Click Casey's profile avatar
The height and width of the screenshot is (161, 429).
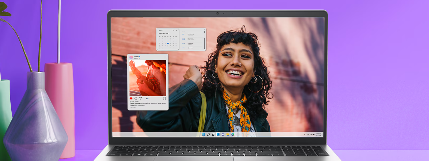click(x=131, y=57)
